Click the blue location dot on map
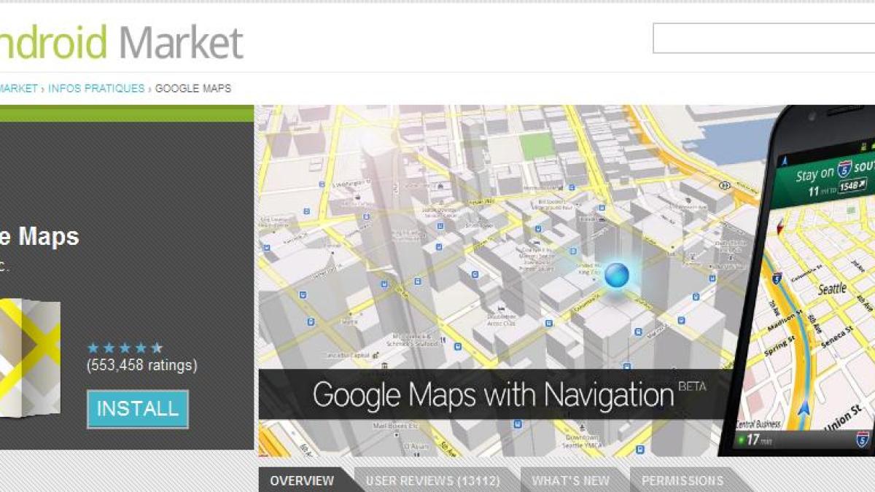 pos(616,275)
